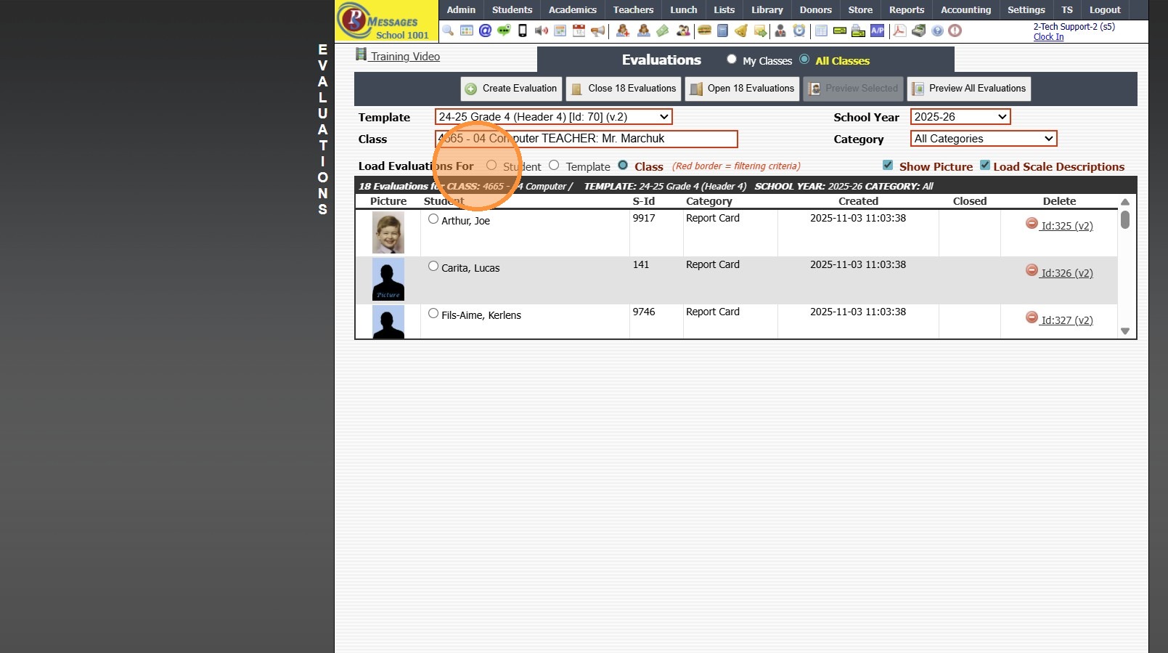Screen dimensions: 1168x653
Task: Open the @ email icon in toolbar
Action: tap(485, 31)
